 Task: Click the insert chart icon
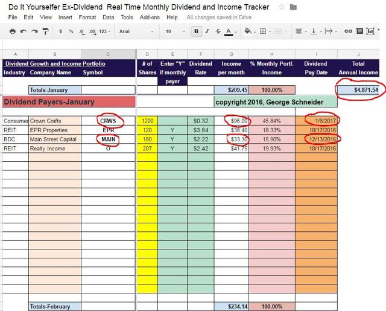pyautogui.click(x=370, y=31)
